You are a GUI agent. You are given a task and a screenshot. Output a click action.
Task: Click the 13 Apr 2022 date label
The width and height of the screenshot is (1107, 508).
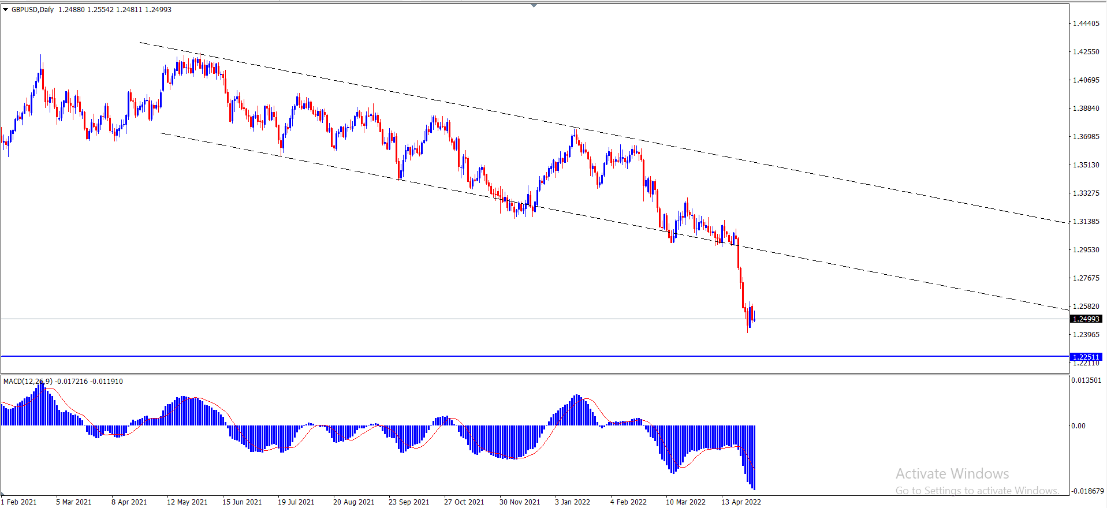coord(741,502)
